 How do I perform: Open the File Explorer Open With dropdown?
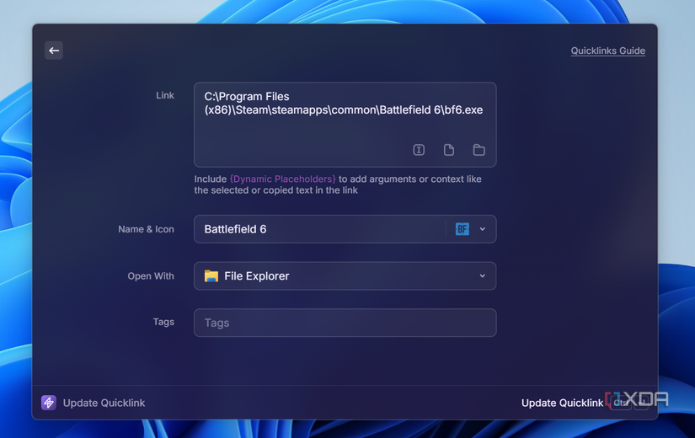(345, 275)
